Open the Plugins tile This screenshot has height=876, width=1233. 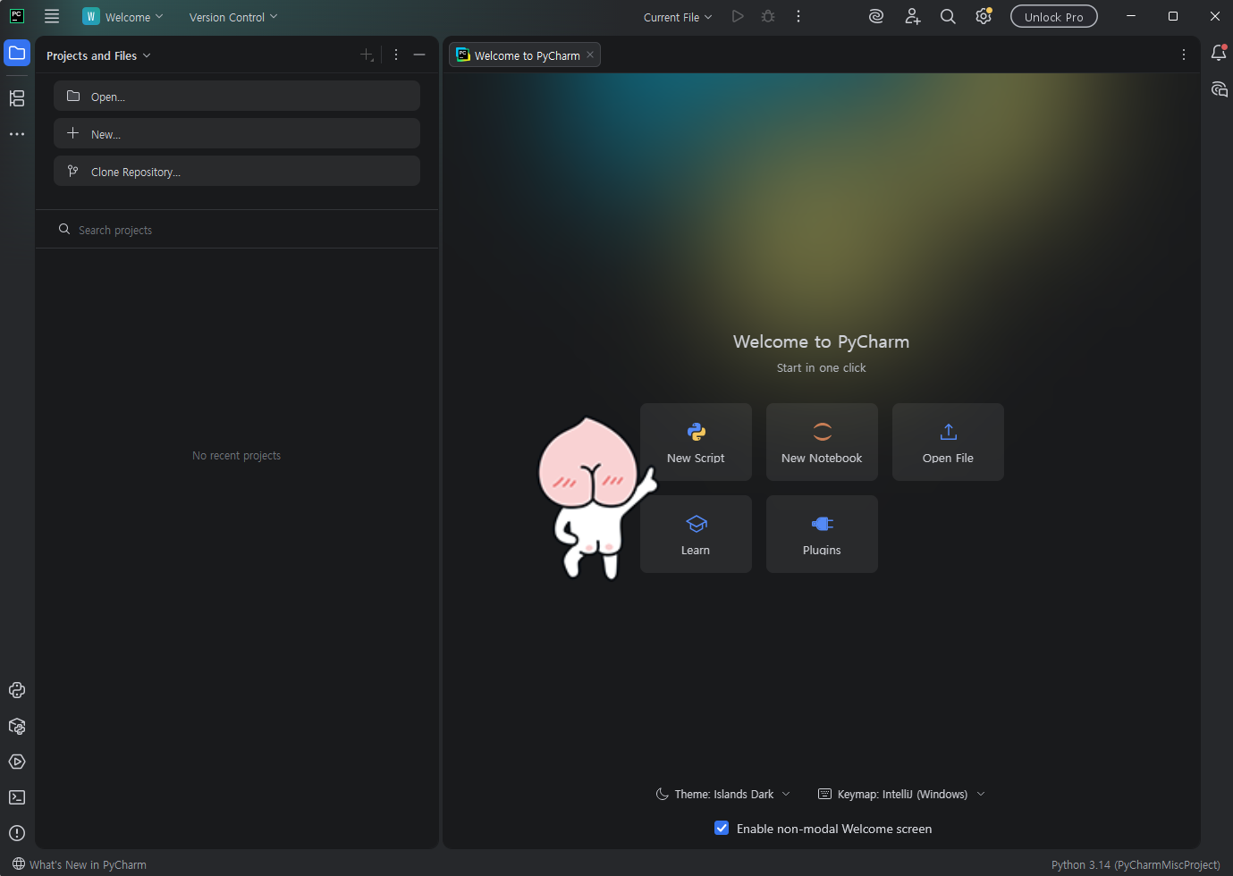[x=822, y=535]
